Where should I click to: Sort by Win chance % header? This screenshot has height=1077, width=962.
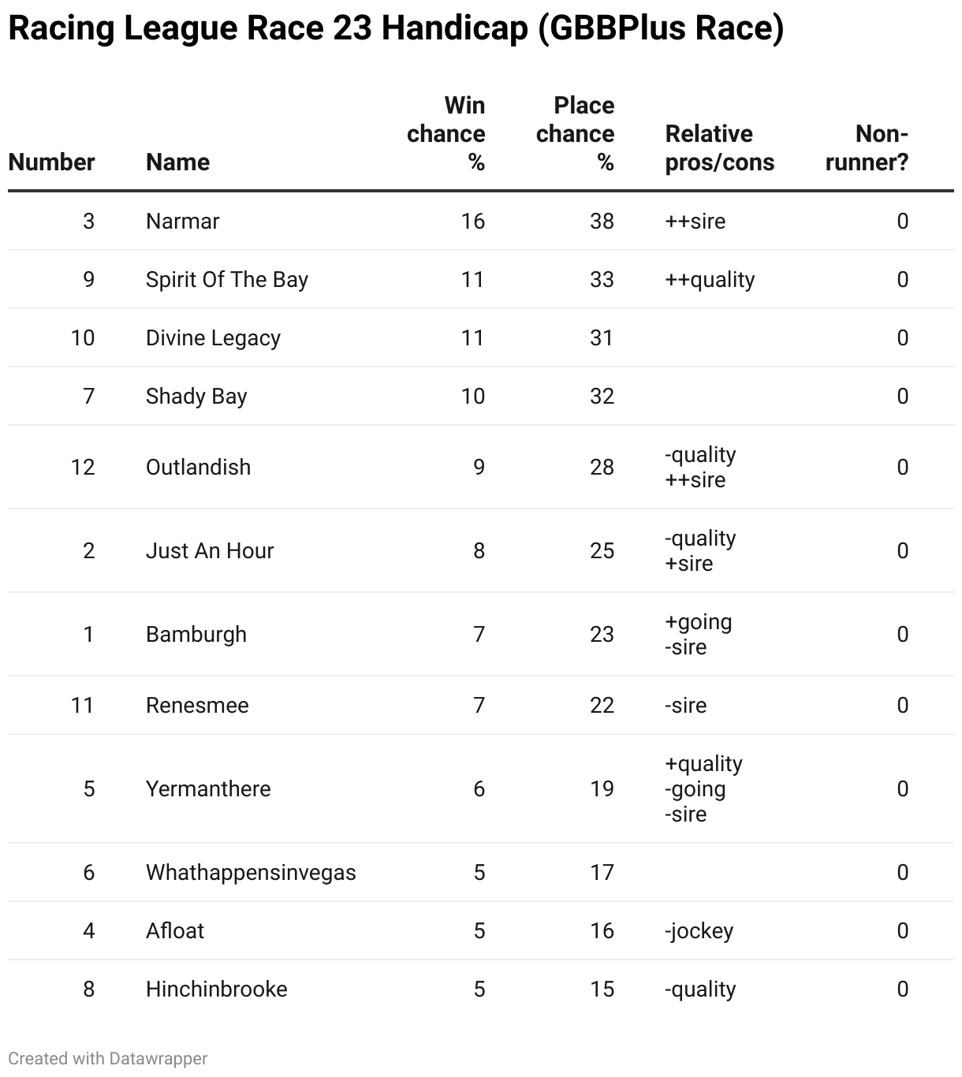tap(446, 134)
